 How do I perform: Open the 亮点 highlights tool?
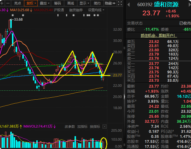[18, 3]
